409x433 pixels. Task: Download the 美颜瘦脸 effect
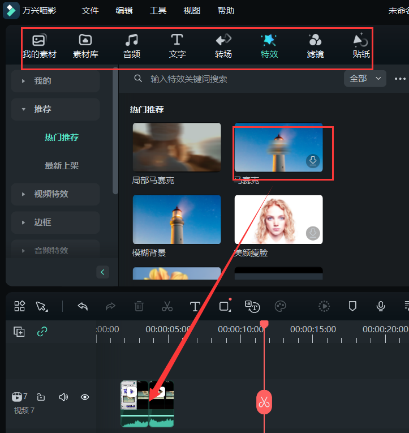coord(313,233)
